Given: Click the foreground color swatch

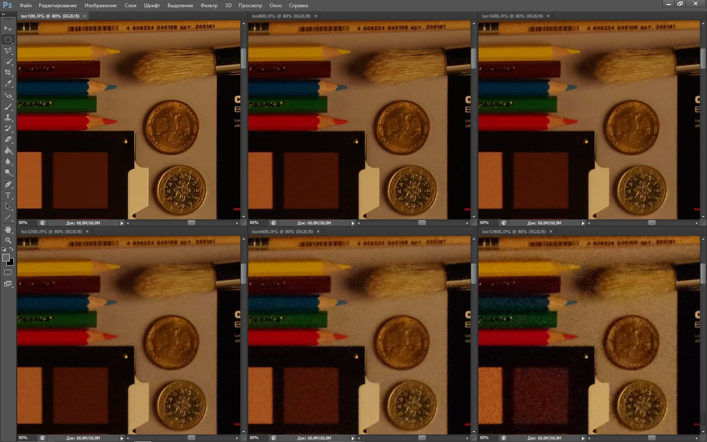Looking at the screenshot, I should coord(5,258).
